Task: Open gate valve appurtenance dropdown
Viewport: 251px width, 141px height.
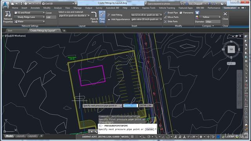Action: click(146, 19)
